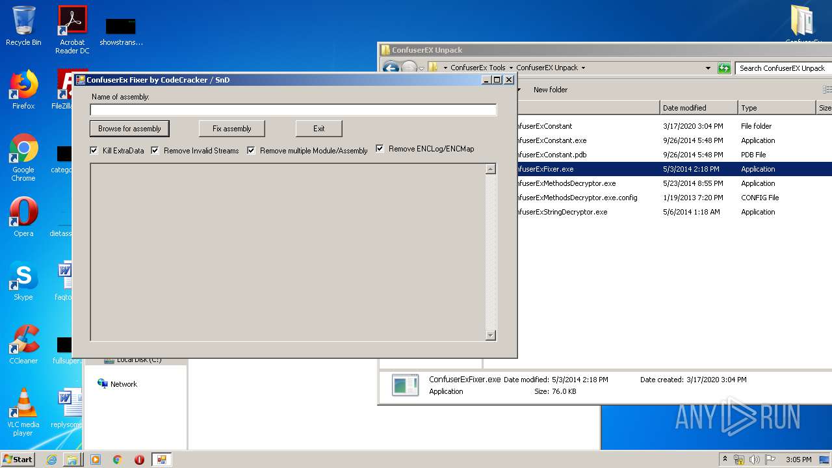Toggle Kill ExtraData checkbox
The height and width of the screenshot is (468, 832).
pos(94,150)
